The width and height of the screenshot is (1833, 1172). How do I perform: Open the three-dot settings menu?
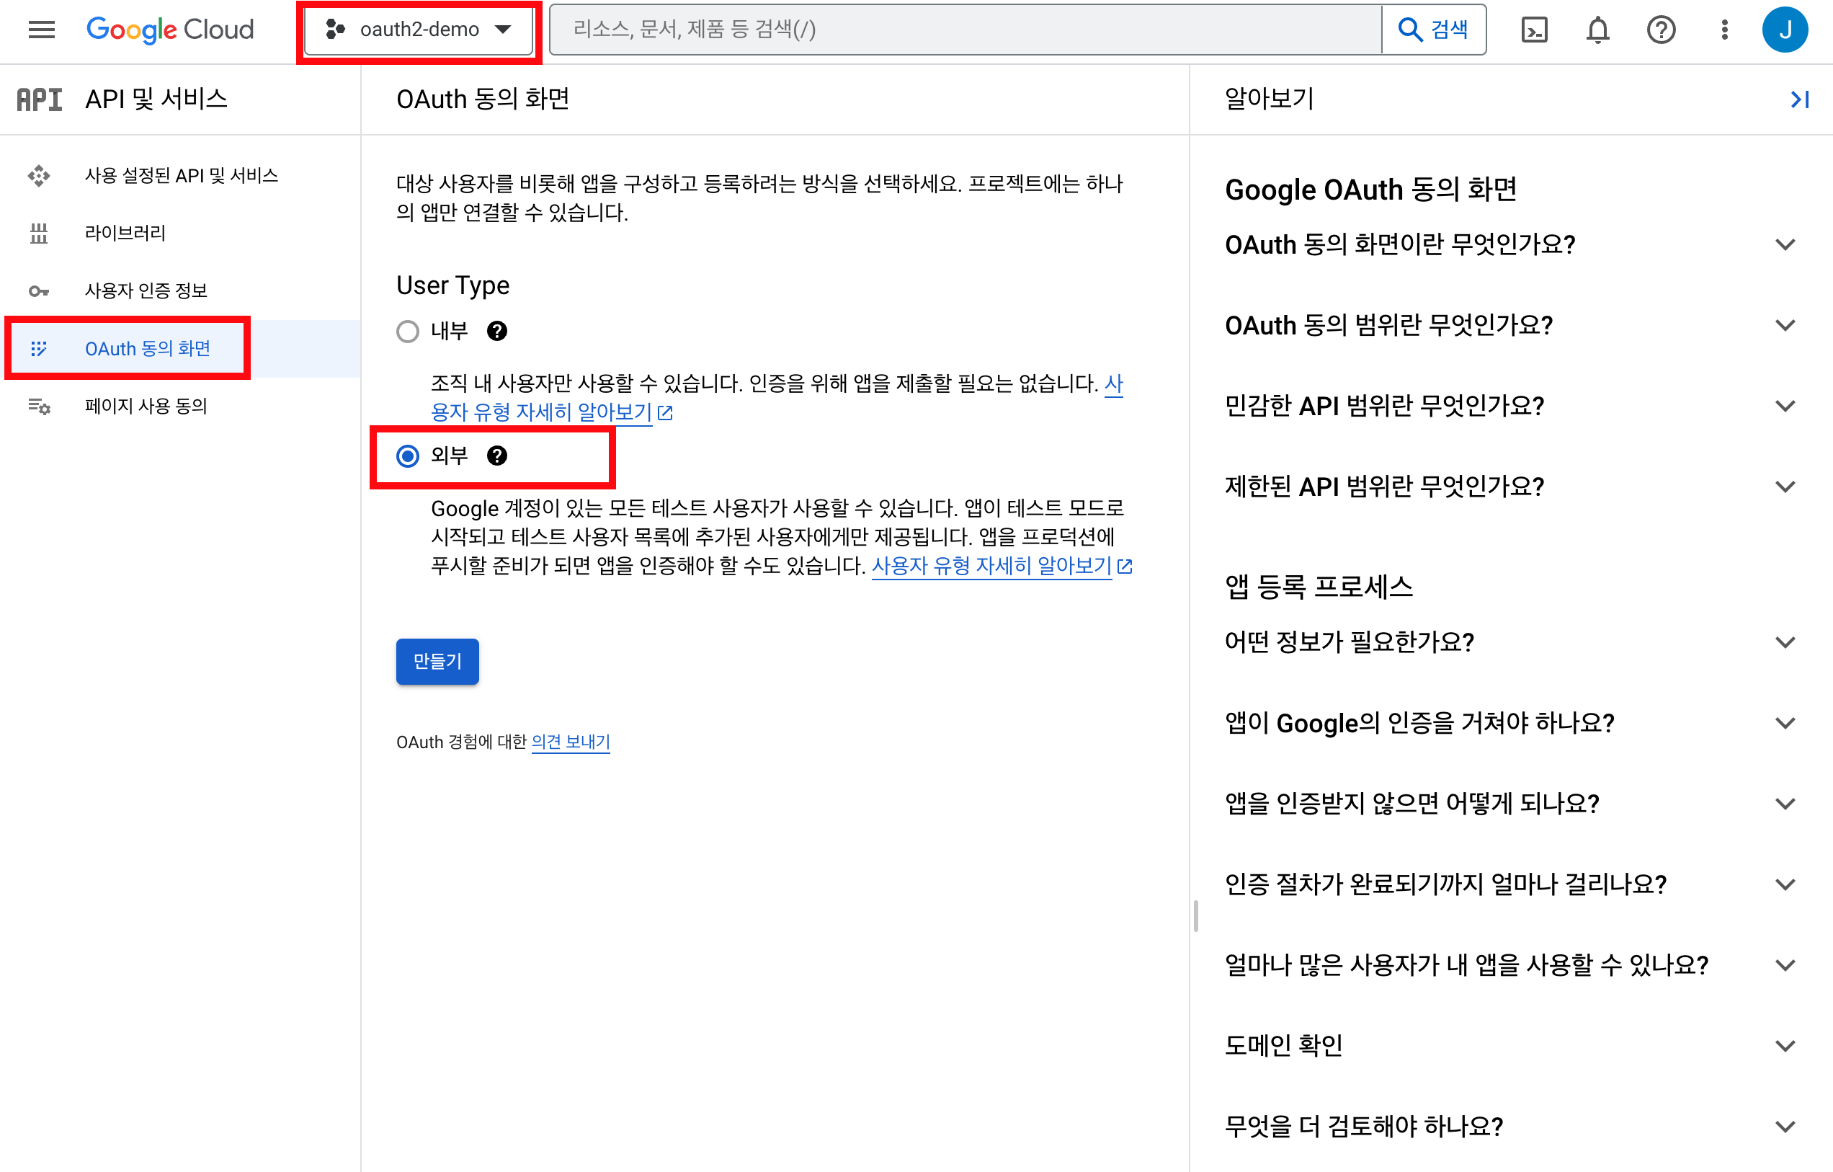click(1724, 30)
